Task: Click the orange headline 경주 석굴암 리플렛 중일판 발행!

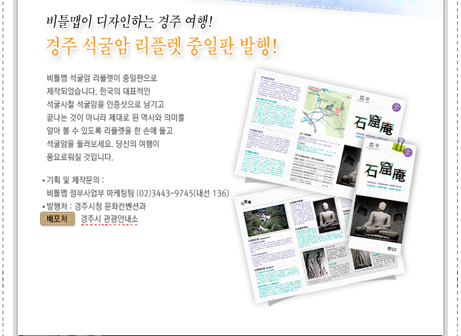Action: click(x=162, y=47)
